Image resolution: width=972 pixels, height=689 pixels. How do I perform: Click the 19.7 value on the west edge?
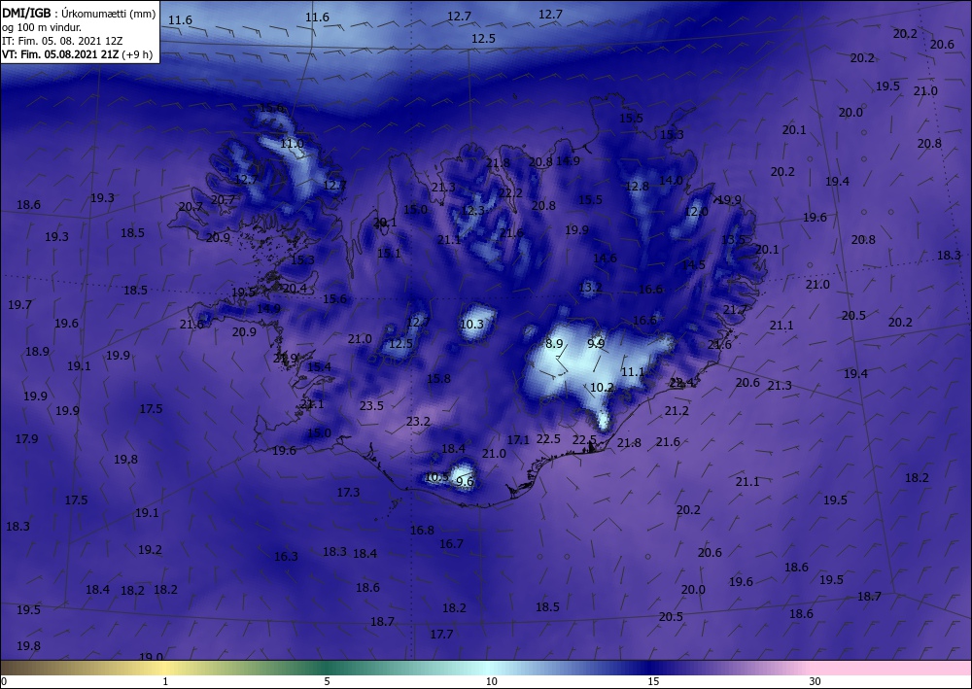pyautogui.click(x=19, y=305)
